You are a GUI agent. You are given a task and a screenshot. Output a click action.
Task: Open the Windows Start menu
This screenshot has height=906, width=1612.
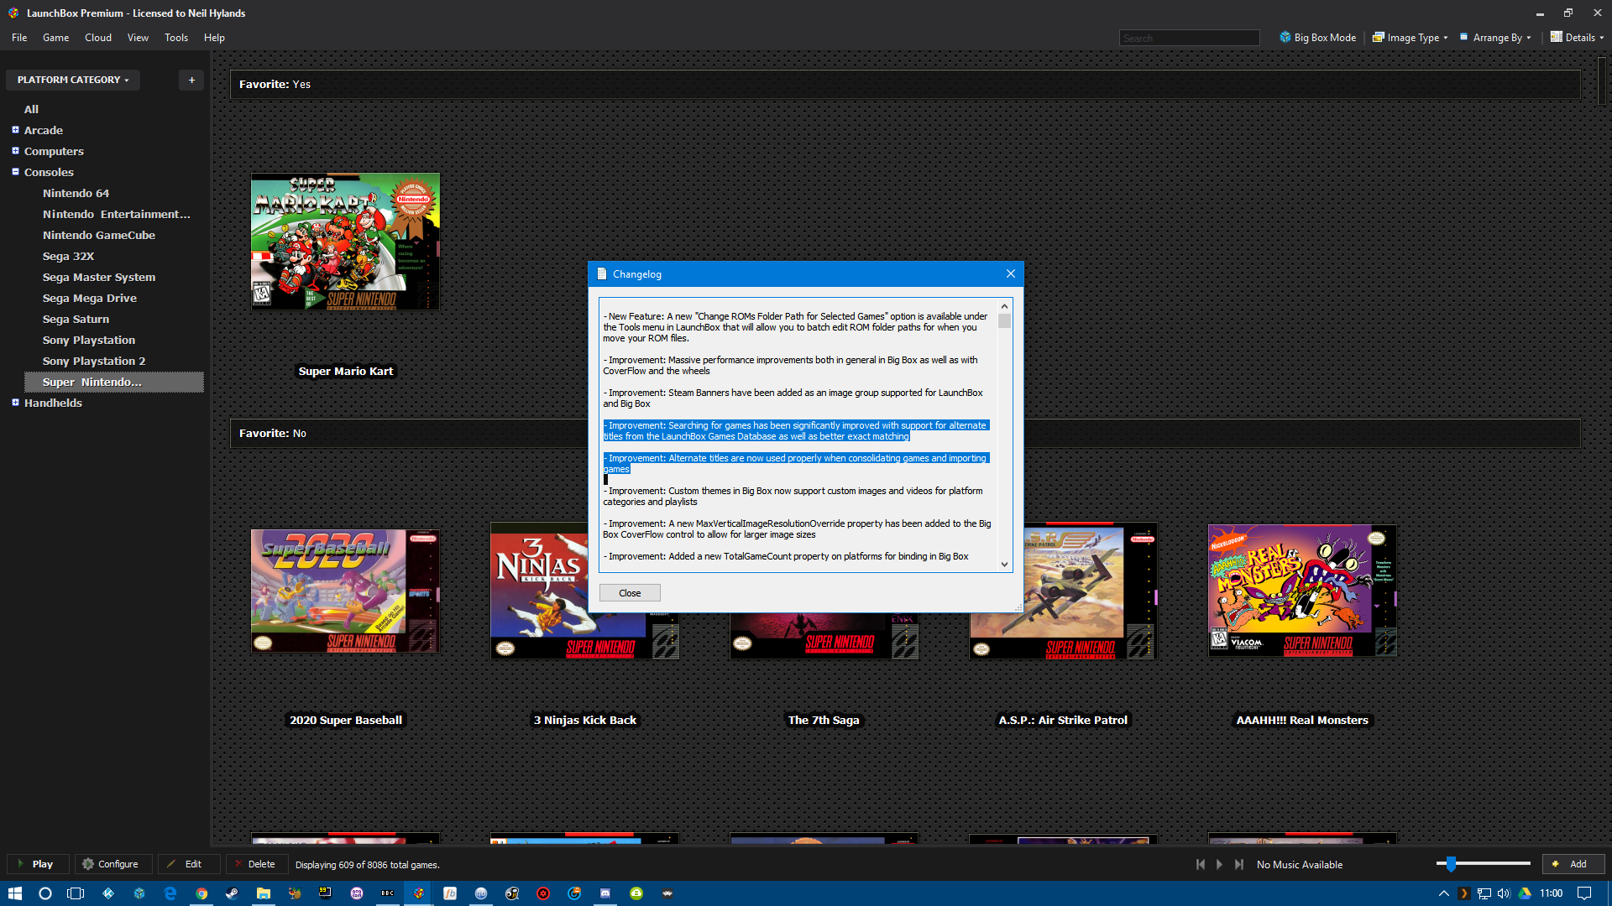(x=14, y=893)
